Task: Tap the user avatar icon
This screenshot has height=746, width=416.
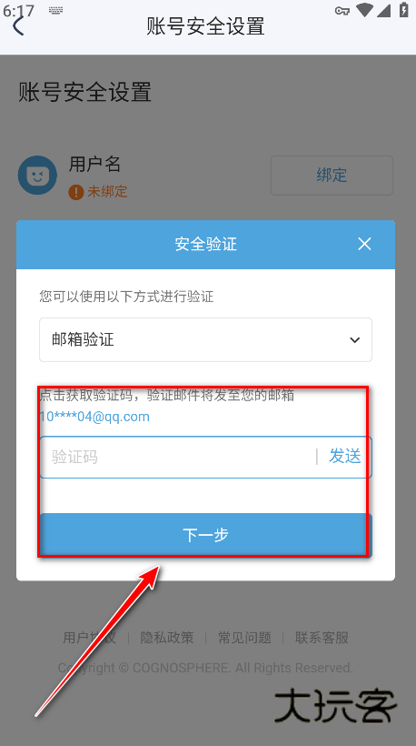Action: click(37, 175)
